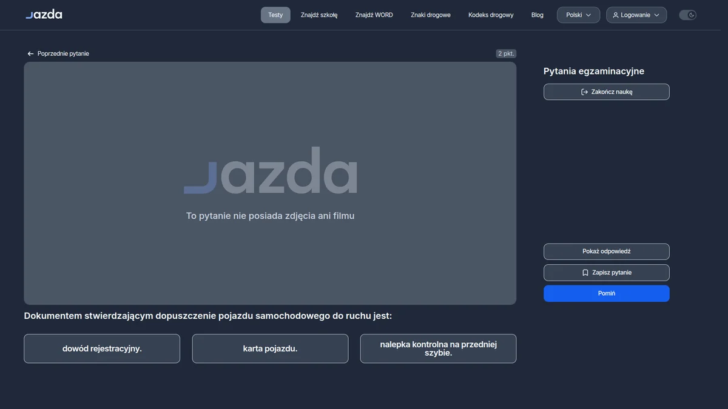Open the Znajdź WORD page

point(374,15)
